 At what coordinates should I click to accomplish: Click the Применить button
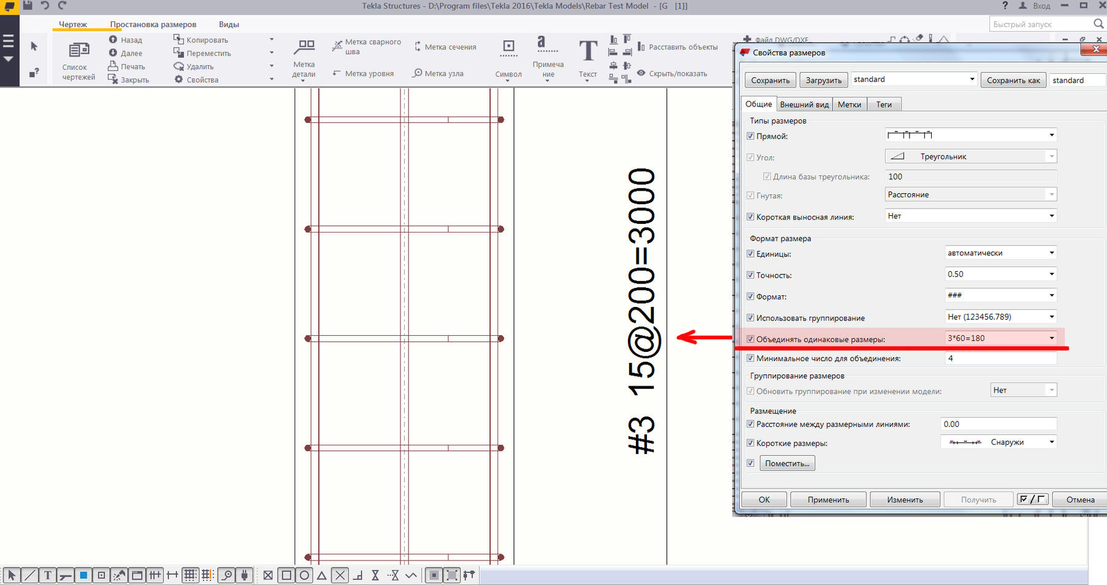coord(828,499)
